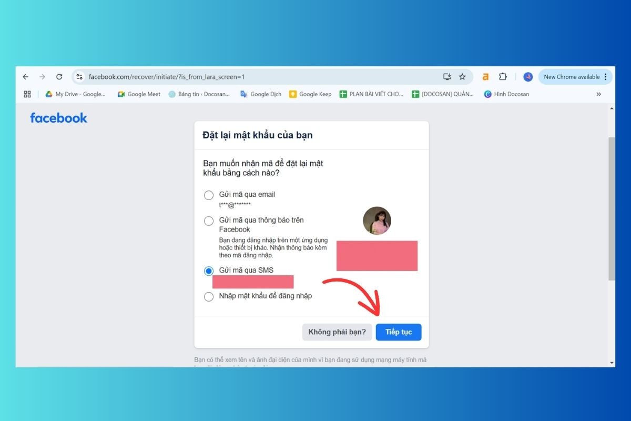Select 'Nhập mật khẩu để đăng nhập' option

coord(209,297)
